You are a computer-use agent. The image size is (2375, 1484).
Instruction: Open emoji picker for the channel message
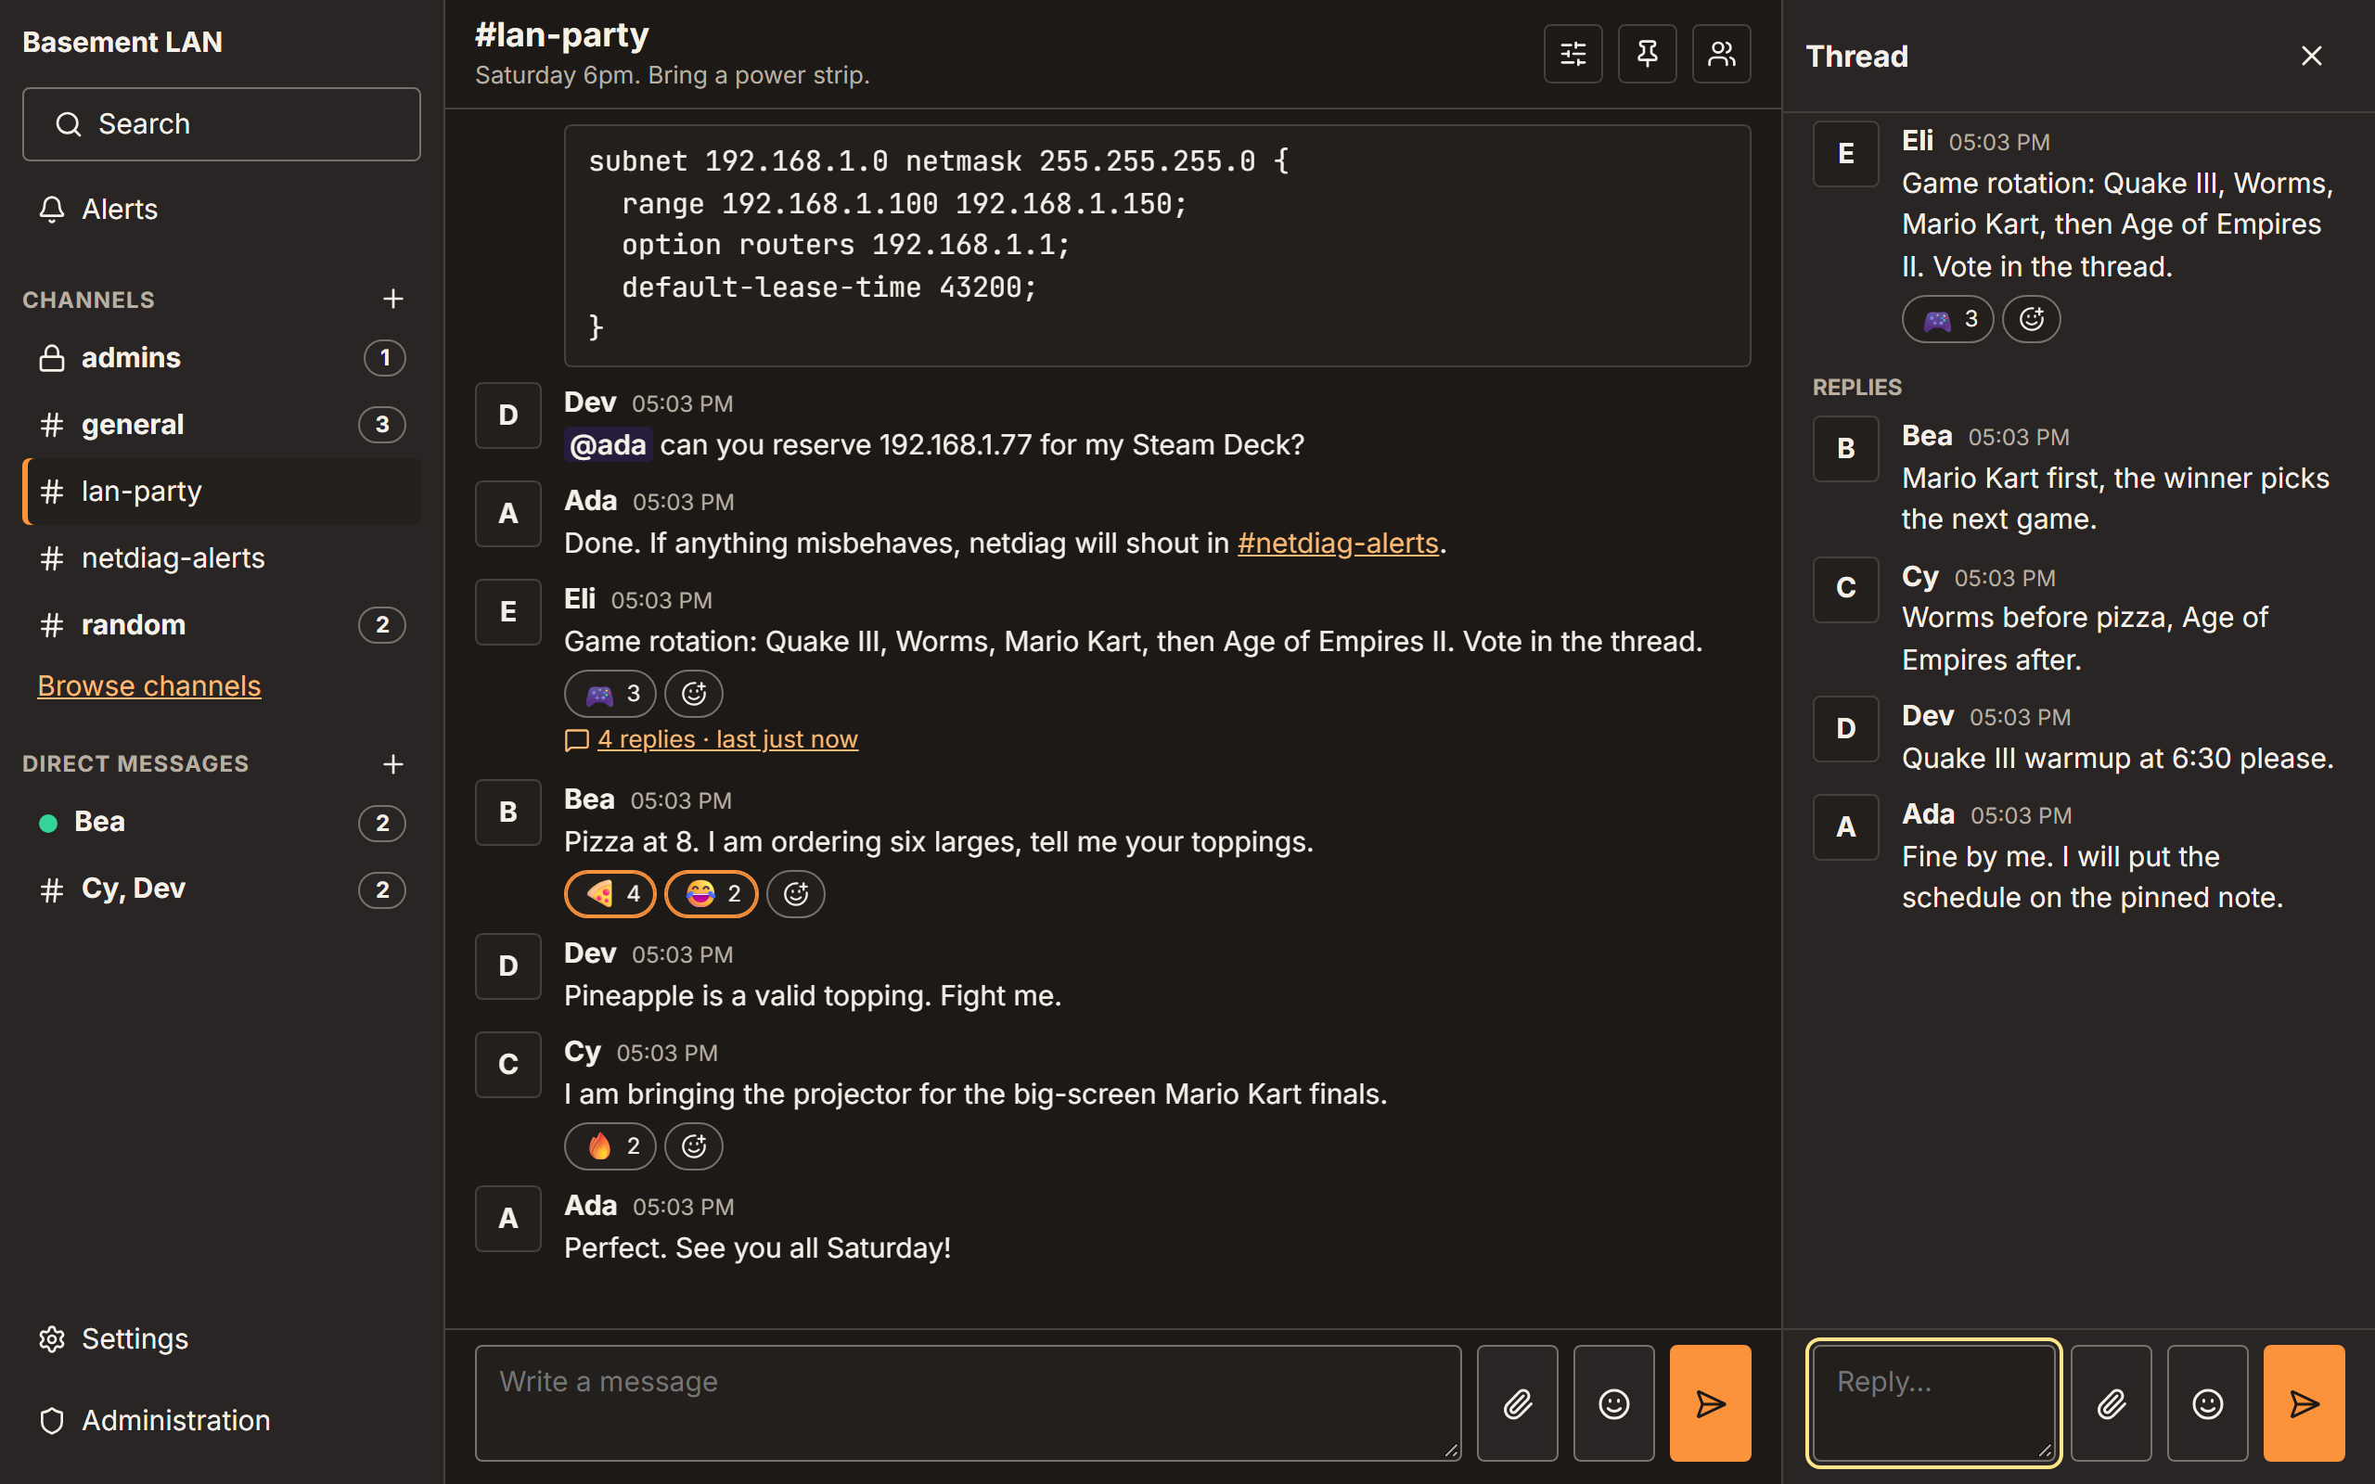1613,1403
